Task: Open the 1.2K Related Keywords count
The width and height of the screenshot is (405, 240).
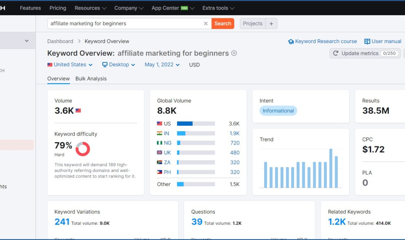Action: 337,222
